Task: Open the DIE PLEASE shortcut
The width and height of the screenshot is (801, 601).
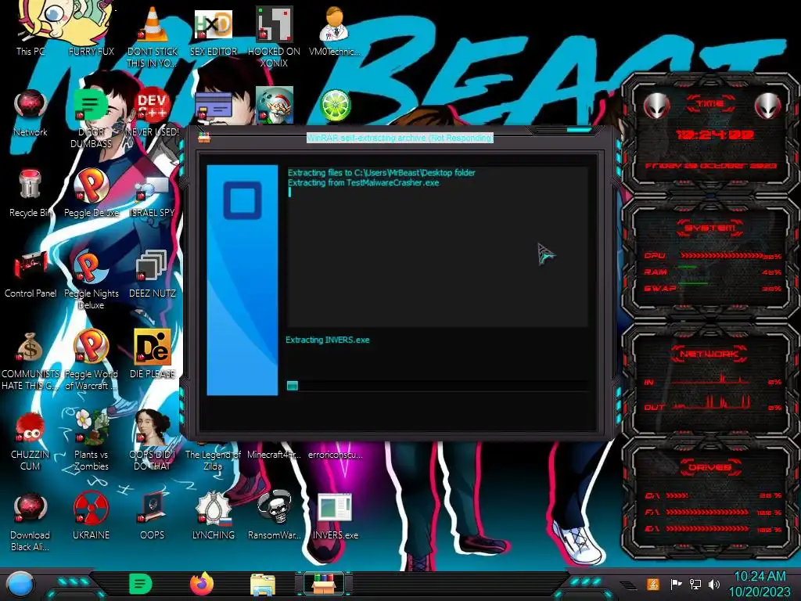Action: pyautogui.click(x=153, y=354)
